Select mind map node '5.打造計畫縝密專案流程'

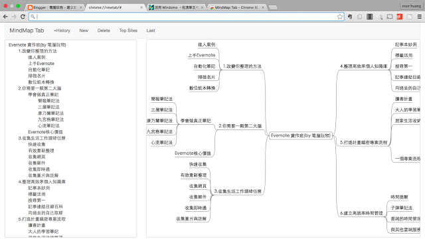[x=364, y=143]
